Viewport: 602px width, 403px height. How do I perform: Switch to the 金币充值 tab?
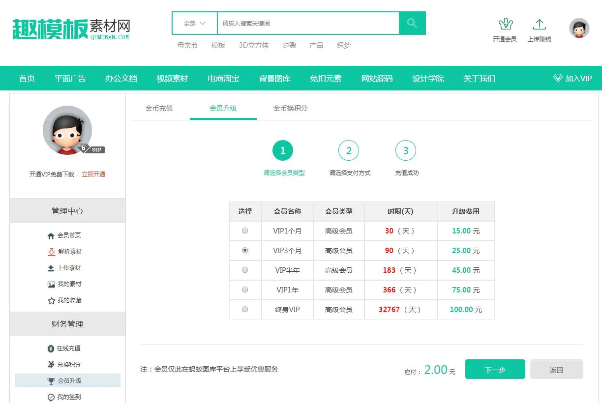[158, 109]
